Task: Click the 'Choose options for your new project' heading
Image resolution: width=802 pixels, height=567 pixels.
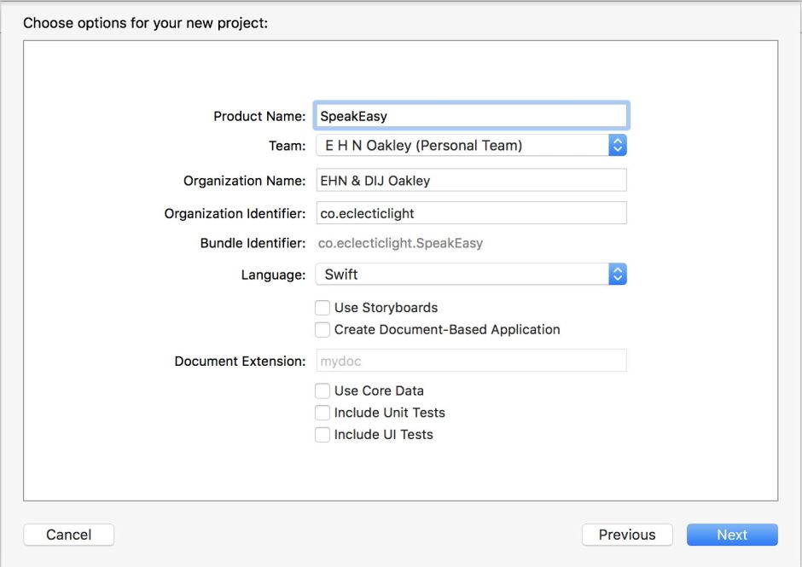Action: [145, 23]
